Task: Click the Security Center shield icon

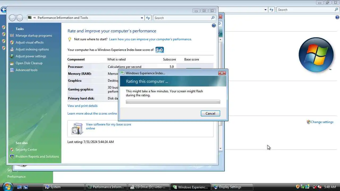Action: coord(12,150)
